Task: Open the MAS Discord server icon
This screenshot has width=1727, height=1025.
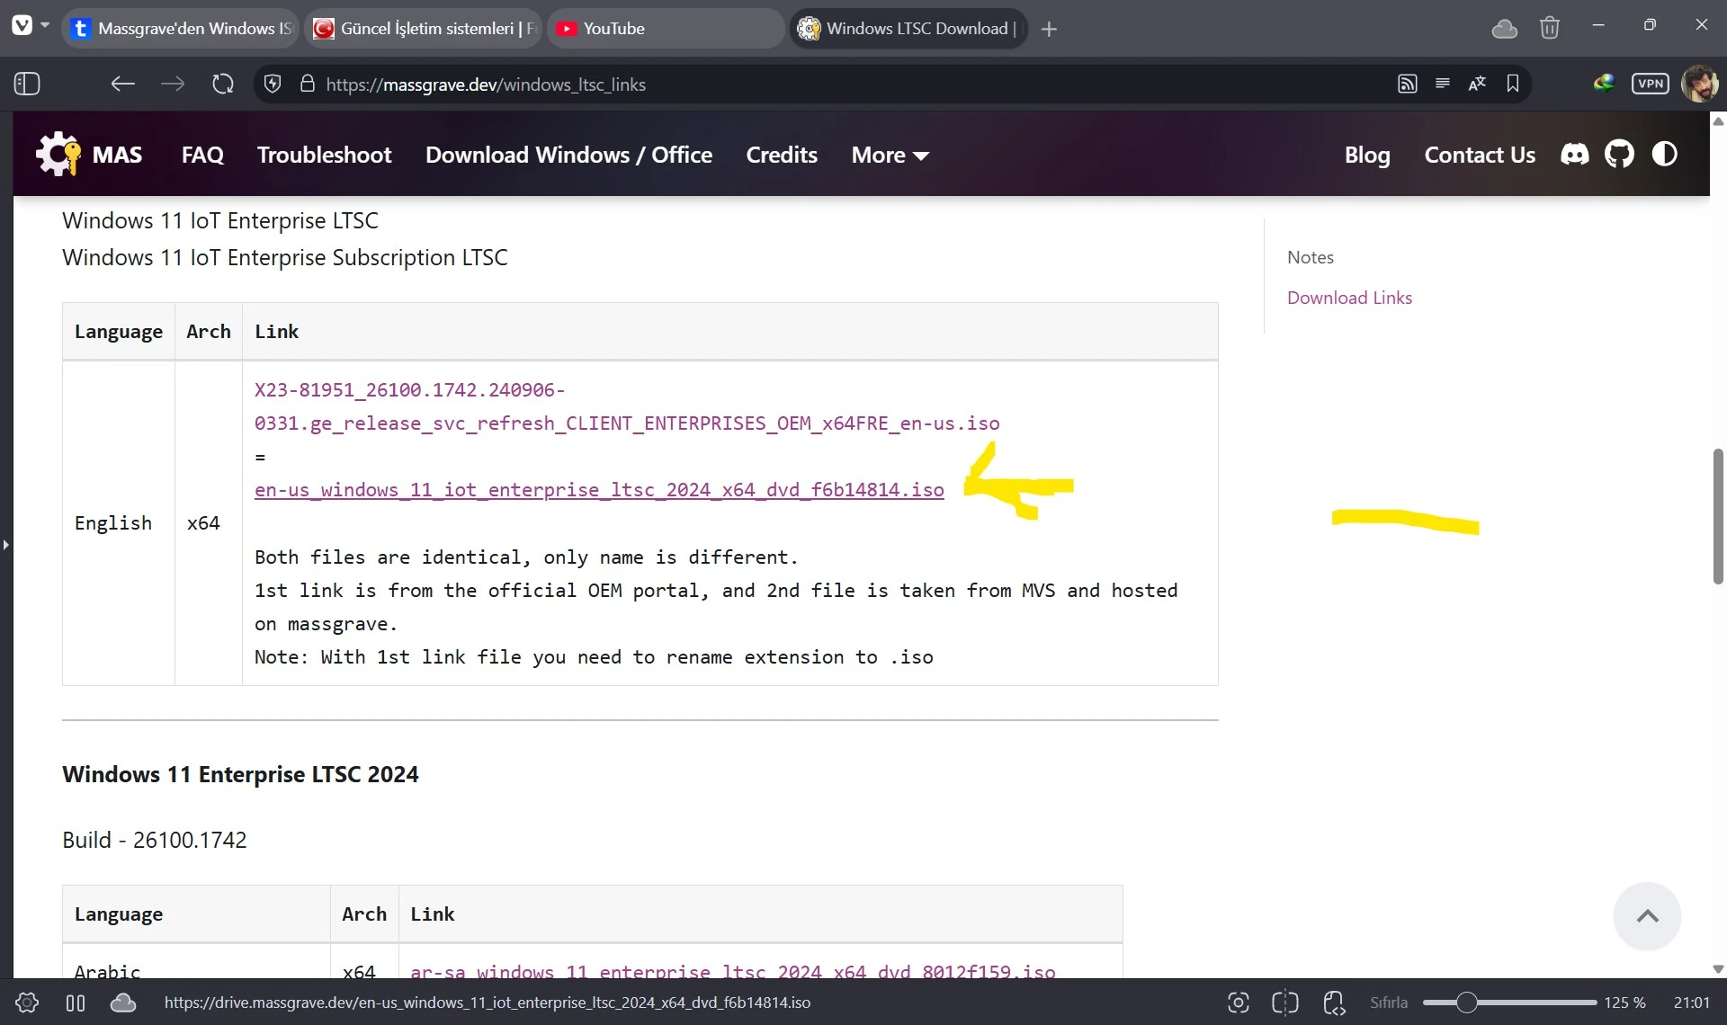Action: pos(1575,155)
